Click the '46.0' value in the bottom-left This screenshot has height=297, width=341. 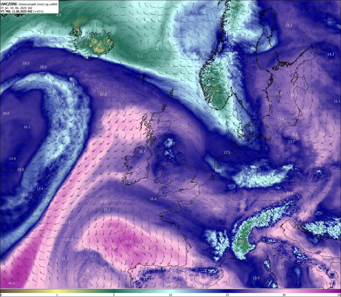11,283
